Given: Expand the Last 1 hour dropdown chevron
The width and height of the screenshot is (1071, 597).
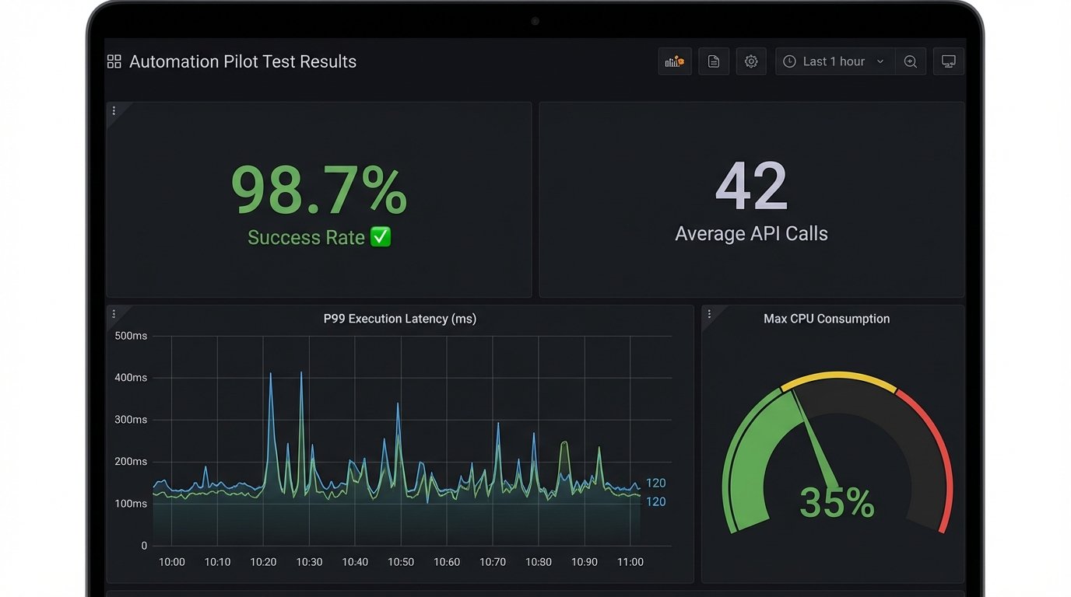Looking at the screenshot, I should pos(880,61).
